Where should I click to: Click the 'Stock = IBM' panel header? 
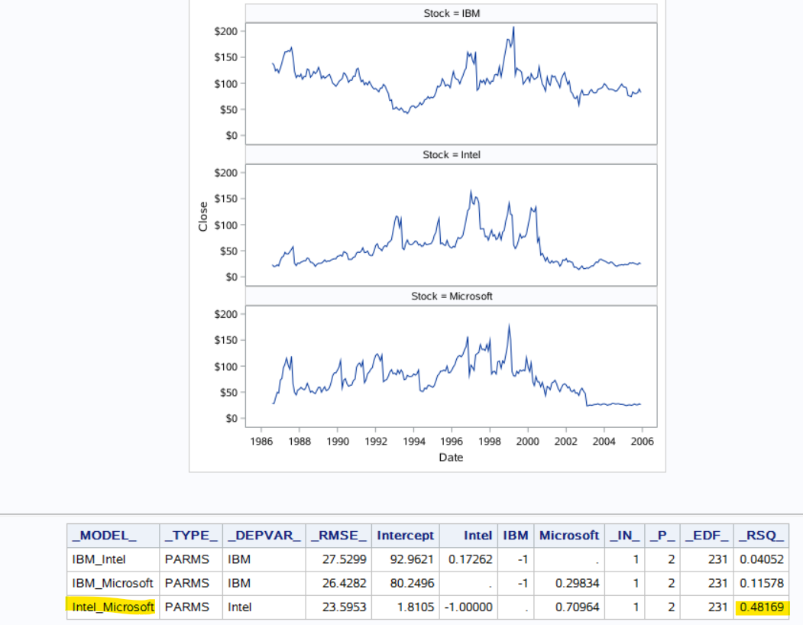click(451, 14)
